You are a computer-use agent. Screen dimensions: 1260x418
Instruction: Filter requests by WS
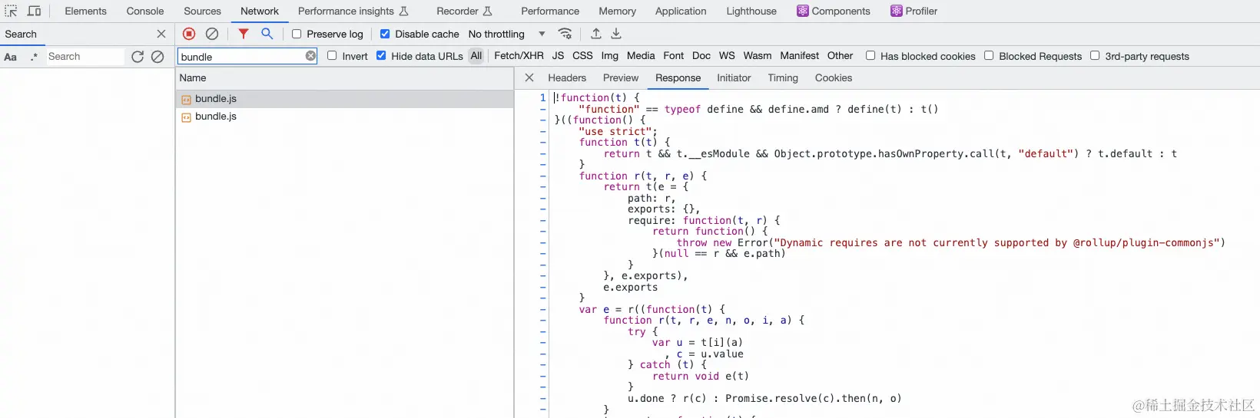727,55
